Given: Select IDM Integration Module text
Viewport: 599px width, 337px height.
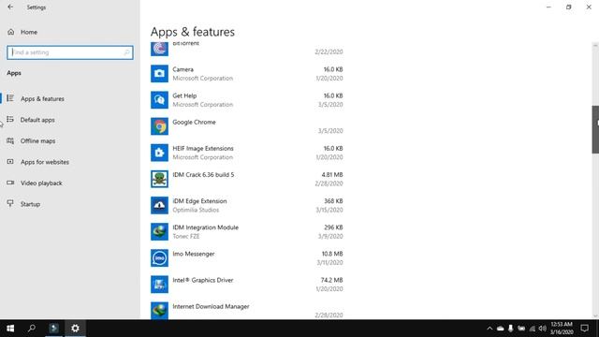Looking at the screenshot, I should point(206,227).
